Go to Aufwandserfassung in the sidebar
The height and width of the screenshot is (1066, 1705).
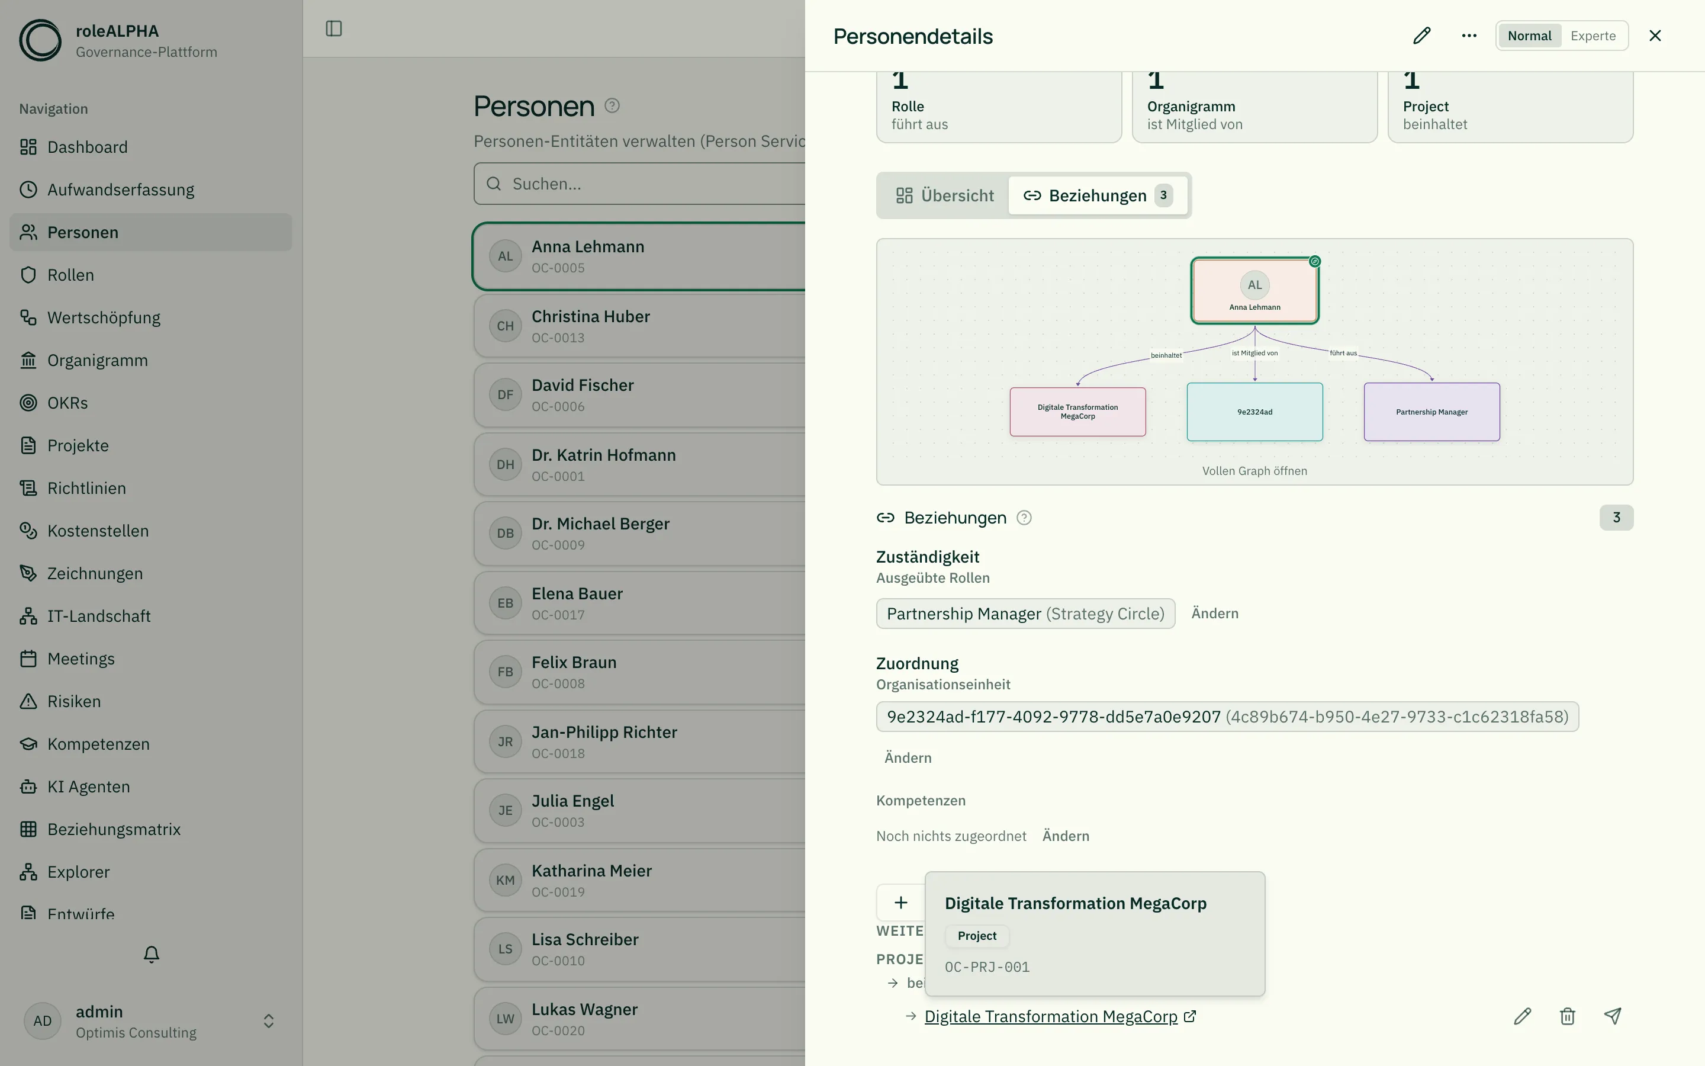[151, 190]
